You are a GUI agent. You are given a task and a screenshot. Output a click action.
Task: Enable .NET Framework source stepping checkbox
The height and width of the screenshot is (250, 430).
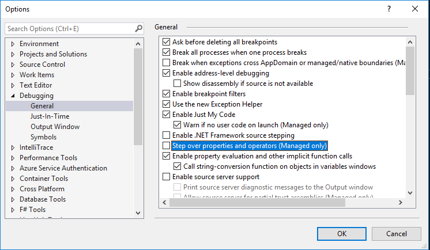coord(166,135)
